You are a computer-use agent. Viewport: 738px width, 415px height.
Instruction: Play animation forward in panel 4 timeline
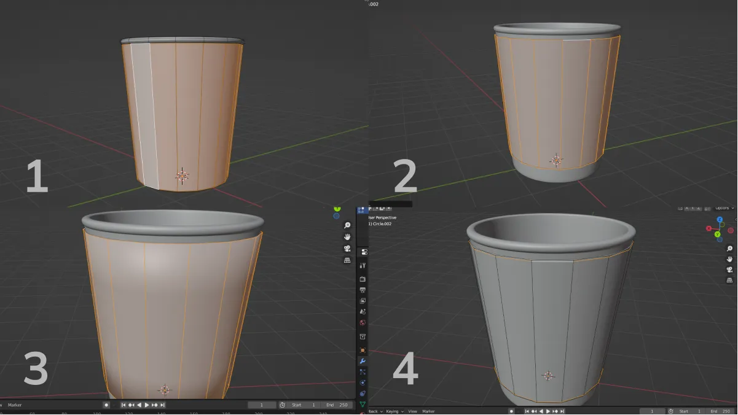coord(548,411)
